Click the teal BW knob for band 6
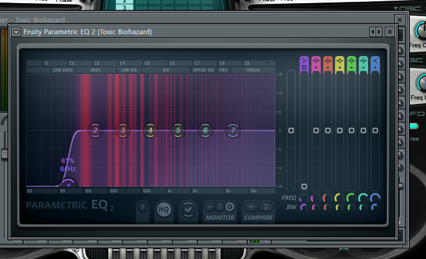The image size is (426, 259). point(363,207)
